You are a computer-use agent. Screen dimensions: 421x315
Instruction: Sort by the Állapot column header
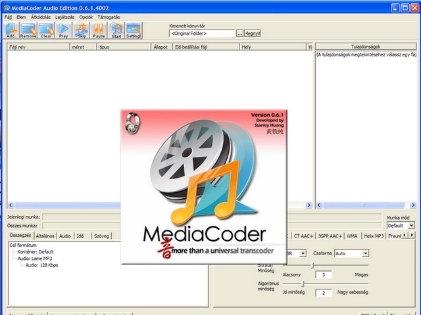pyautogui.click(x=162, y=47)
